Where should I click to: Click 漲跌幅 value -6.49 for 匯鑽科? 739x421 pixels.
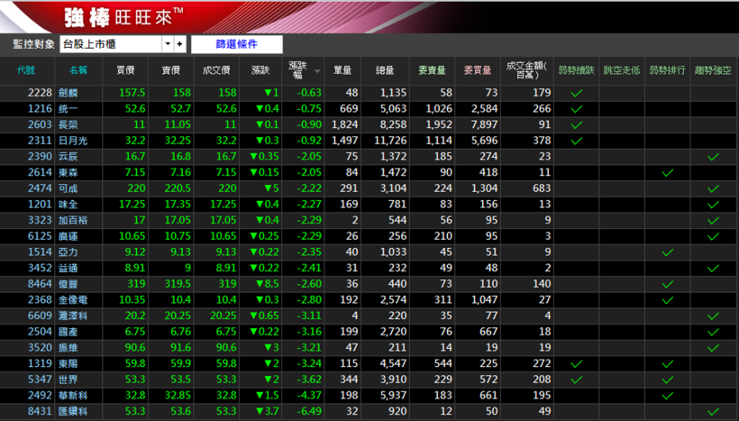(x=309, y=412)
